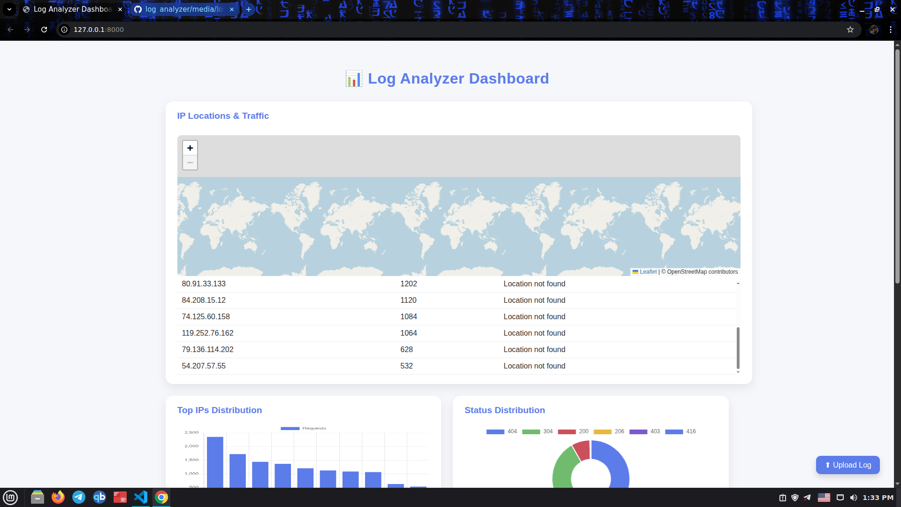Image resolution: width=901 pixels, height=507 pixels.
Task: Click the Upload Log button
Action: point(848,465)
